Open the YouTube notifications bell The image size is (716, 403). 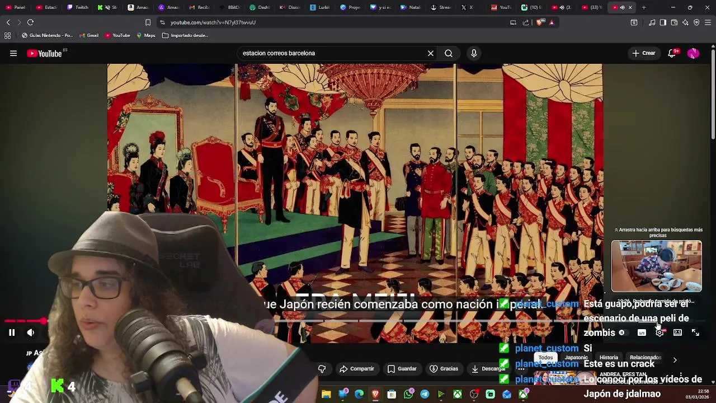(672, 53)
